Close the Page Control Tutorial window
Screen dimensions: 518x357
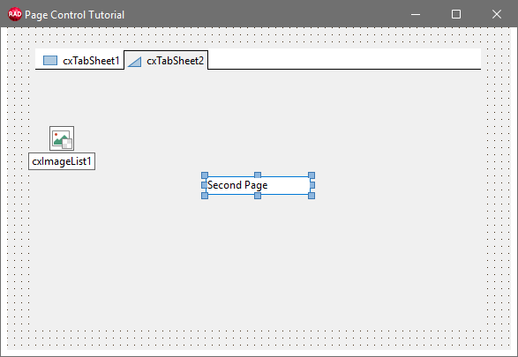pos(497,14)
